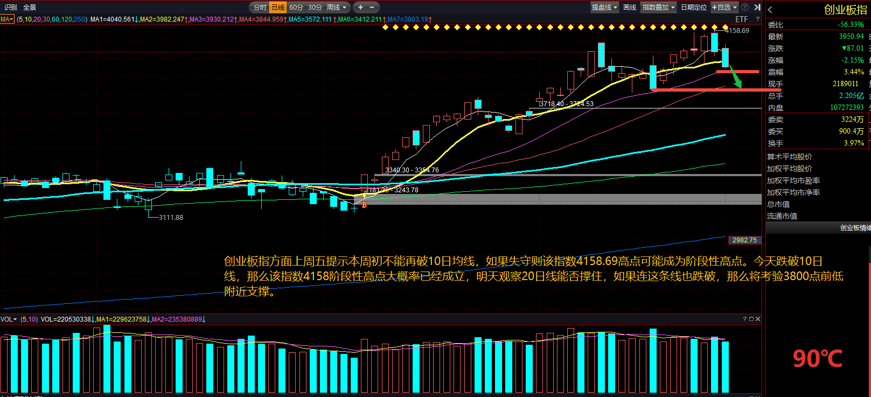This screenshot has height=397, width=871.
Task: Click the VOL=220530338 volume readout
Action: [68, 319]
